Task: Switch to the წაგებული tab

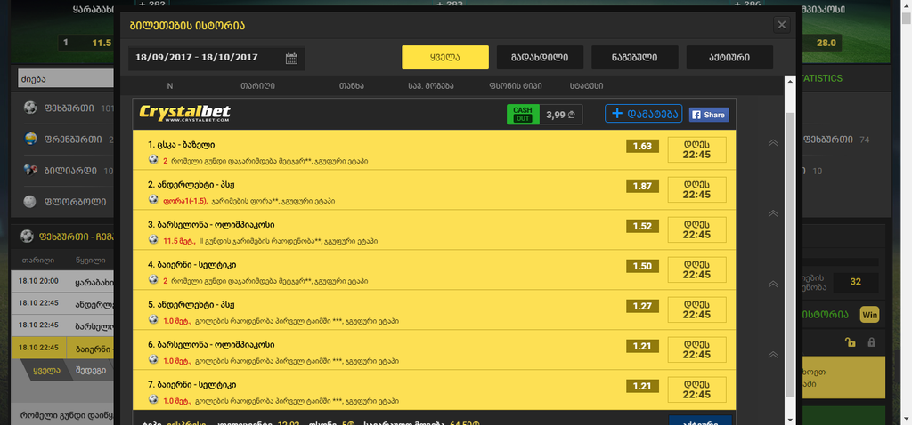Action: pyautogui.click(x=634, y=58)
